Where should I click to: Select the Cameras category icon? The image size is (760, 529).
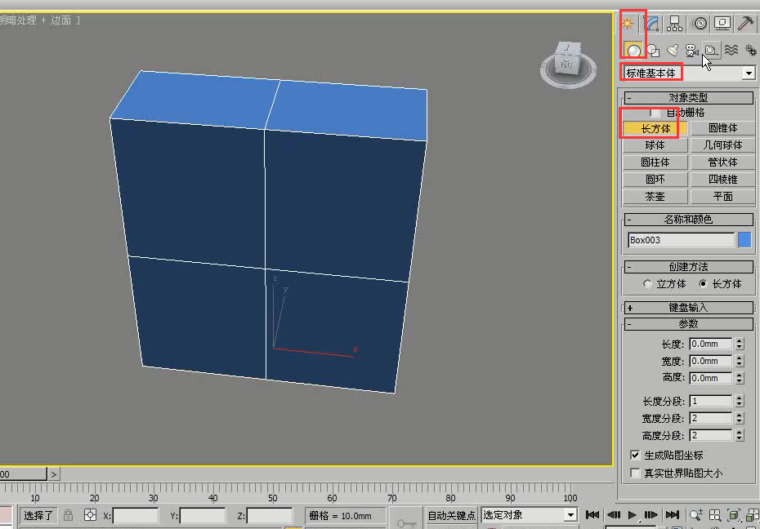694,50
